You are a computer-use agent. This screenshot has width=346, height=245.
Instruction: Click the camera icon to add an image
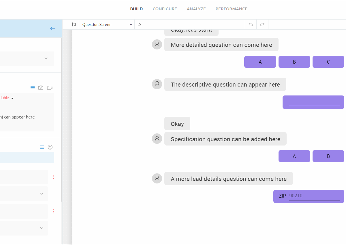41,88
